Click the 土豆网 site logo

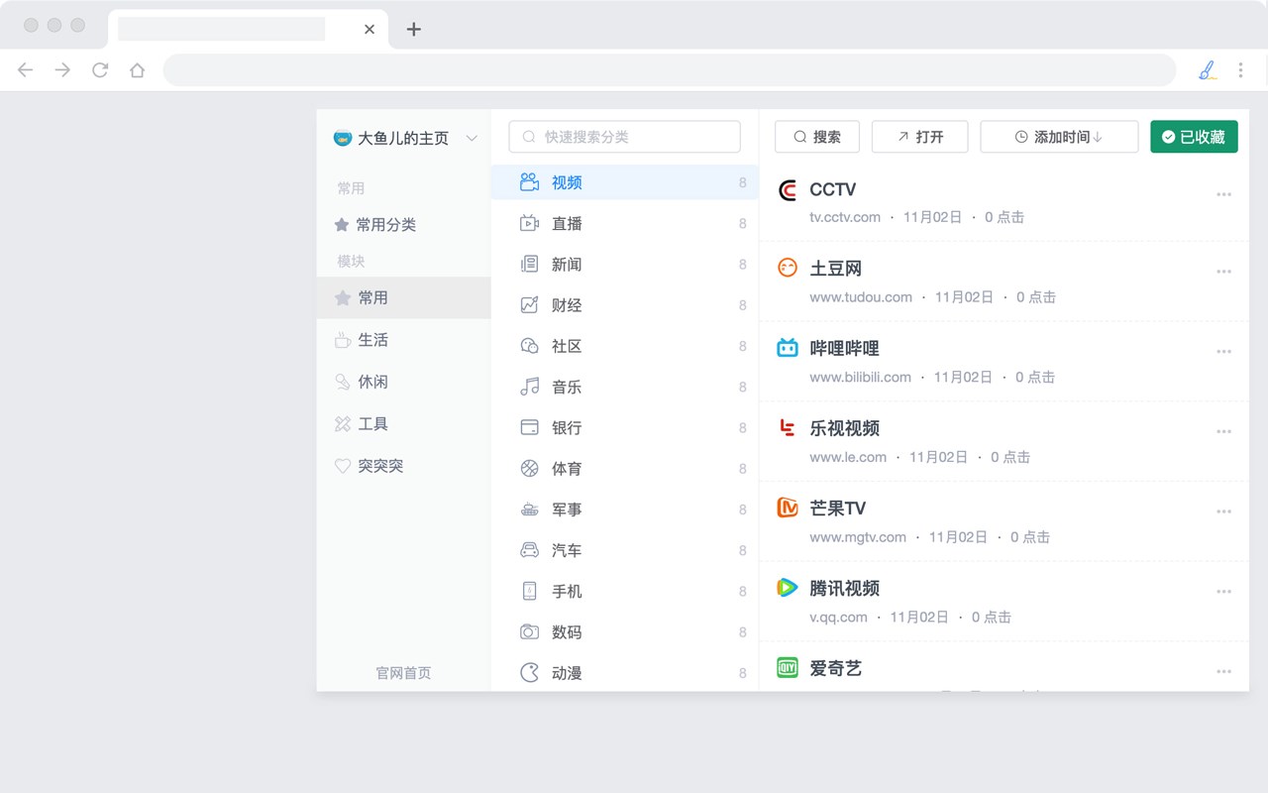tap(788, 268)
